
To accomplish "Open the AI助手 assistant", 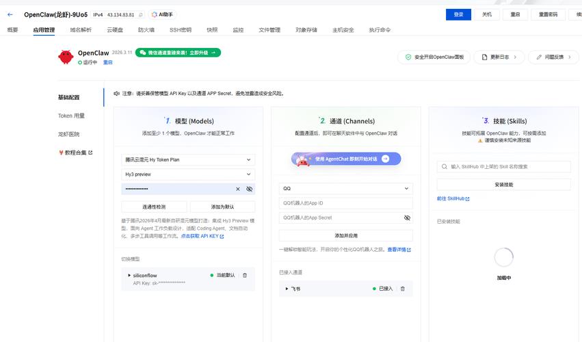I will (162, 14).
